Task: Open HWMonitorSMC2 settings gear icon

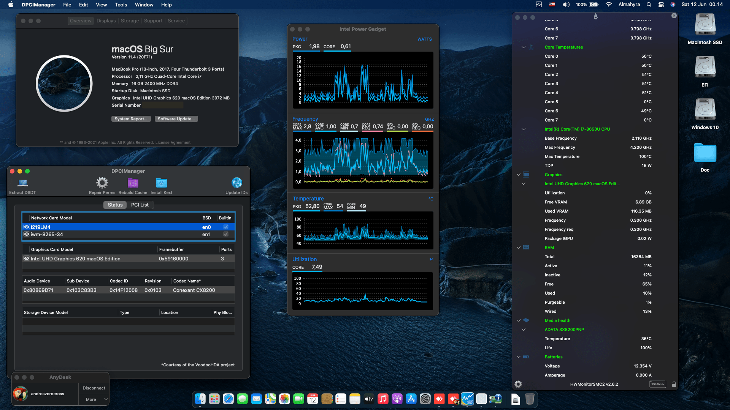Action: pyautogui.click(x=518, y=384)
